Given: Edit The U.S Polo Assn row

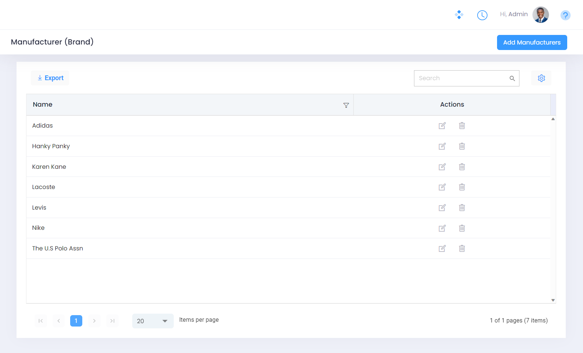Looking at the screenshot, I should tap(442, 249).
